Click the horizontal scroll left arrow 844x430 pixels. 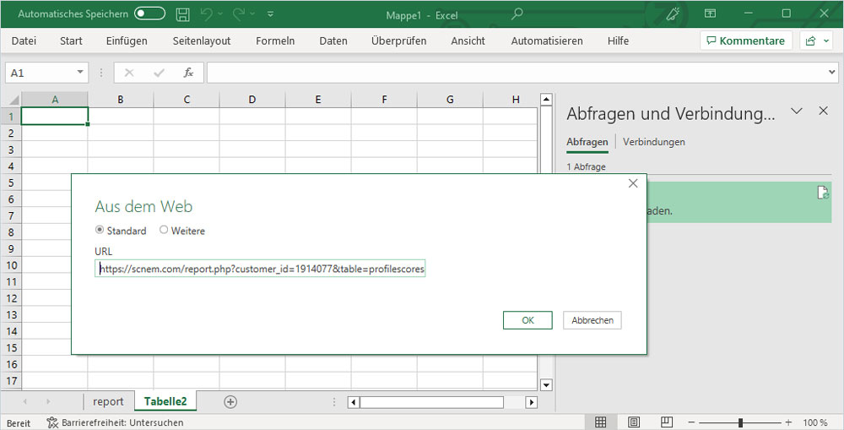354,402
